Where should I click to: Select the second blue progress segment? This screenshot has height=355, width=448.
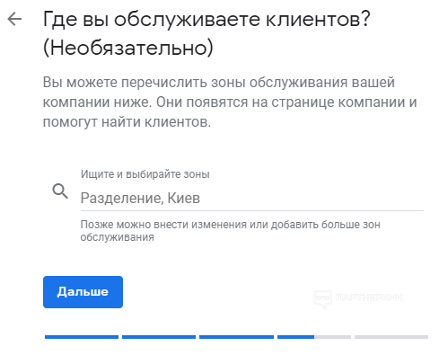pyautogui.click(x=159, y=337)
